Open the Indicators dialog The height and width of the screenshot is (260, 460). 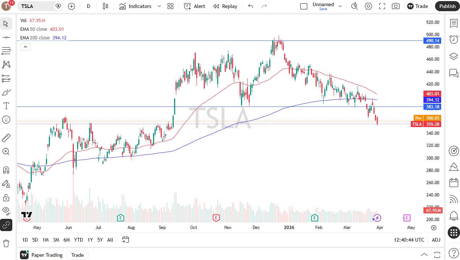coord(135,6)
